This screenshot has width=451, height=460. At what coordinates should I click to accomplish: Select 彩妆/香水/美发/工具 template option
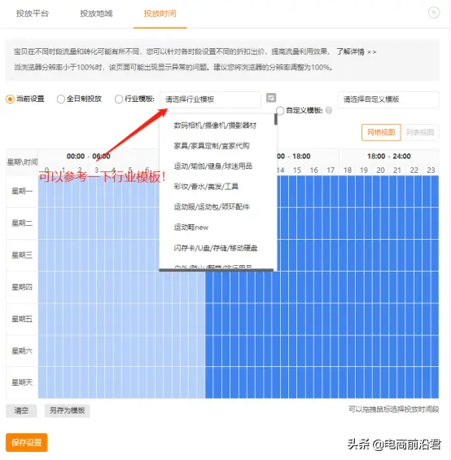click(x=206, y=187)
